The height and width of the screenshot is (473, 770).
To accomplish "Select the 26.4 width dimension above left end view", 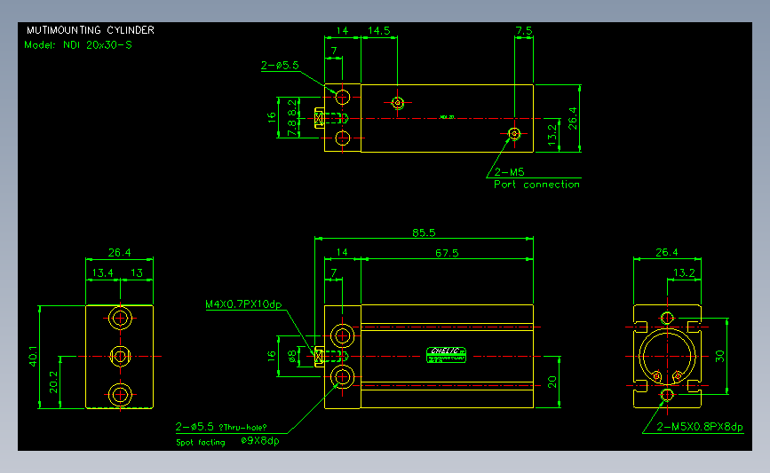I will [119, 253].
